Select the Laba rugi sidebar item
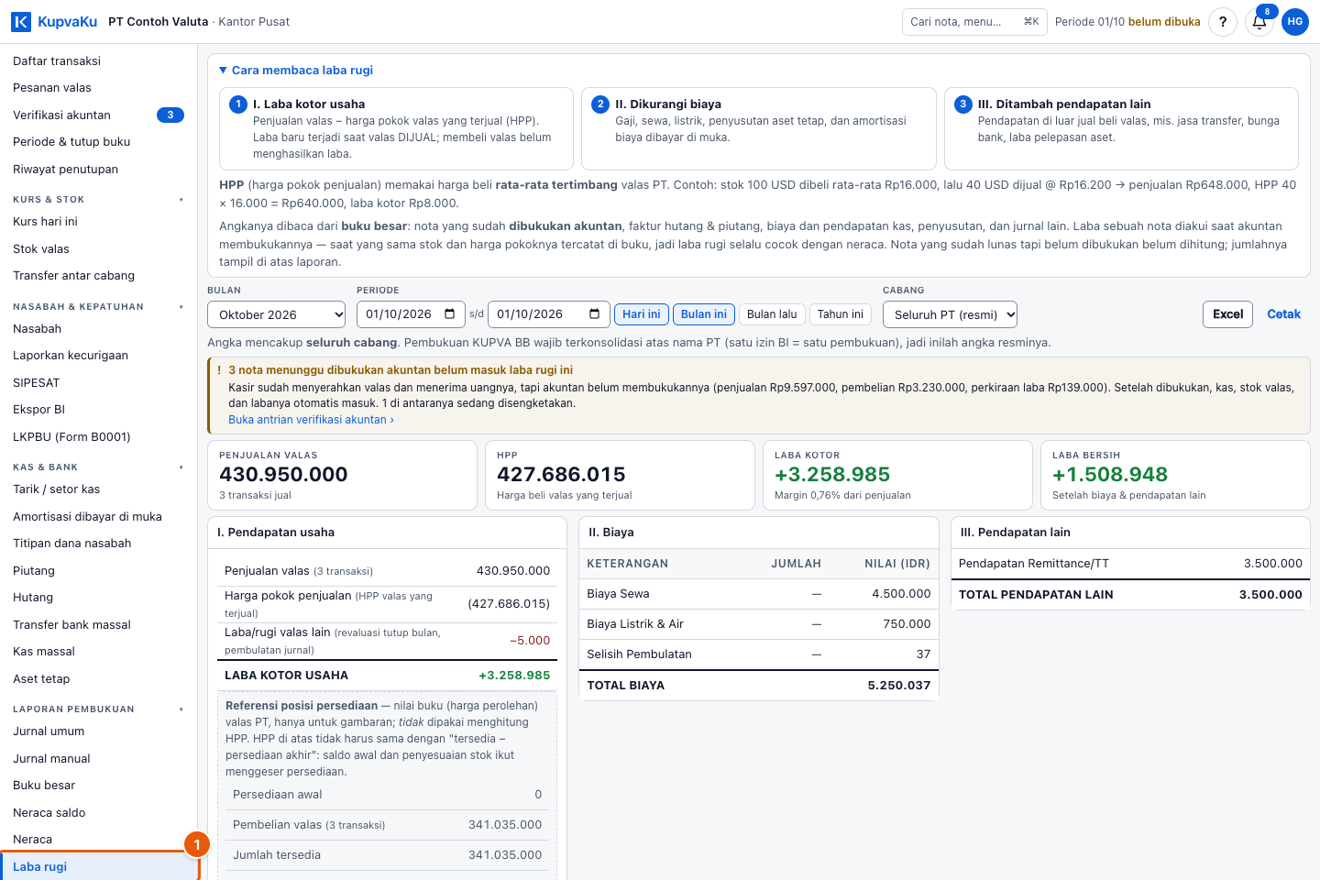This screenshot has height=880, width=1320. coord(98,866)
